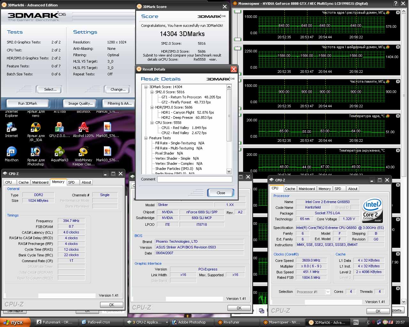The height and width of the screenshot is (327, 409).
Task: Click the N/A tray icon in system tray
Action: [x=385, y=322]
